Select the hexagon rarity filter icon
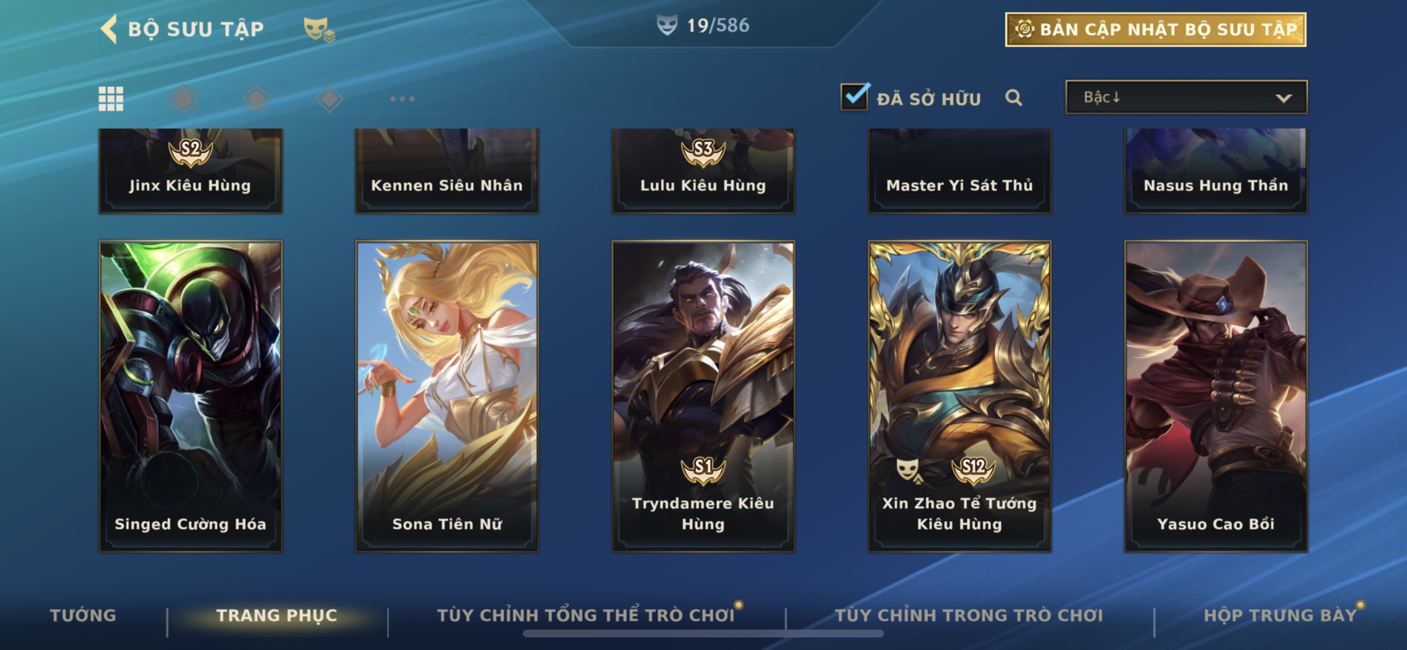 pos(184,99)
